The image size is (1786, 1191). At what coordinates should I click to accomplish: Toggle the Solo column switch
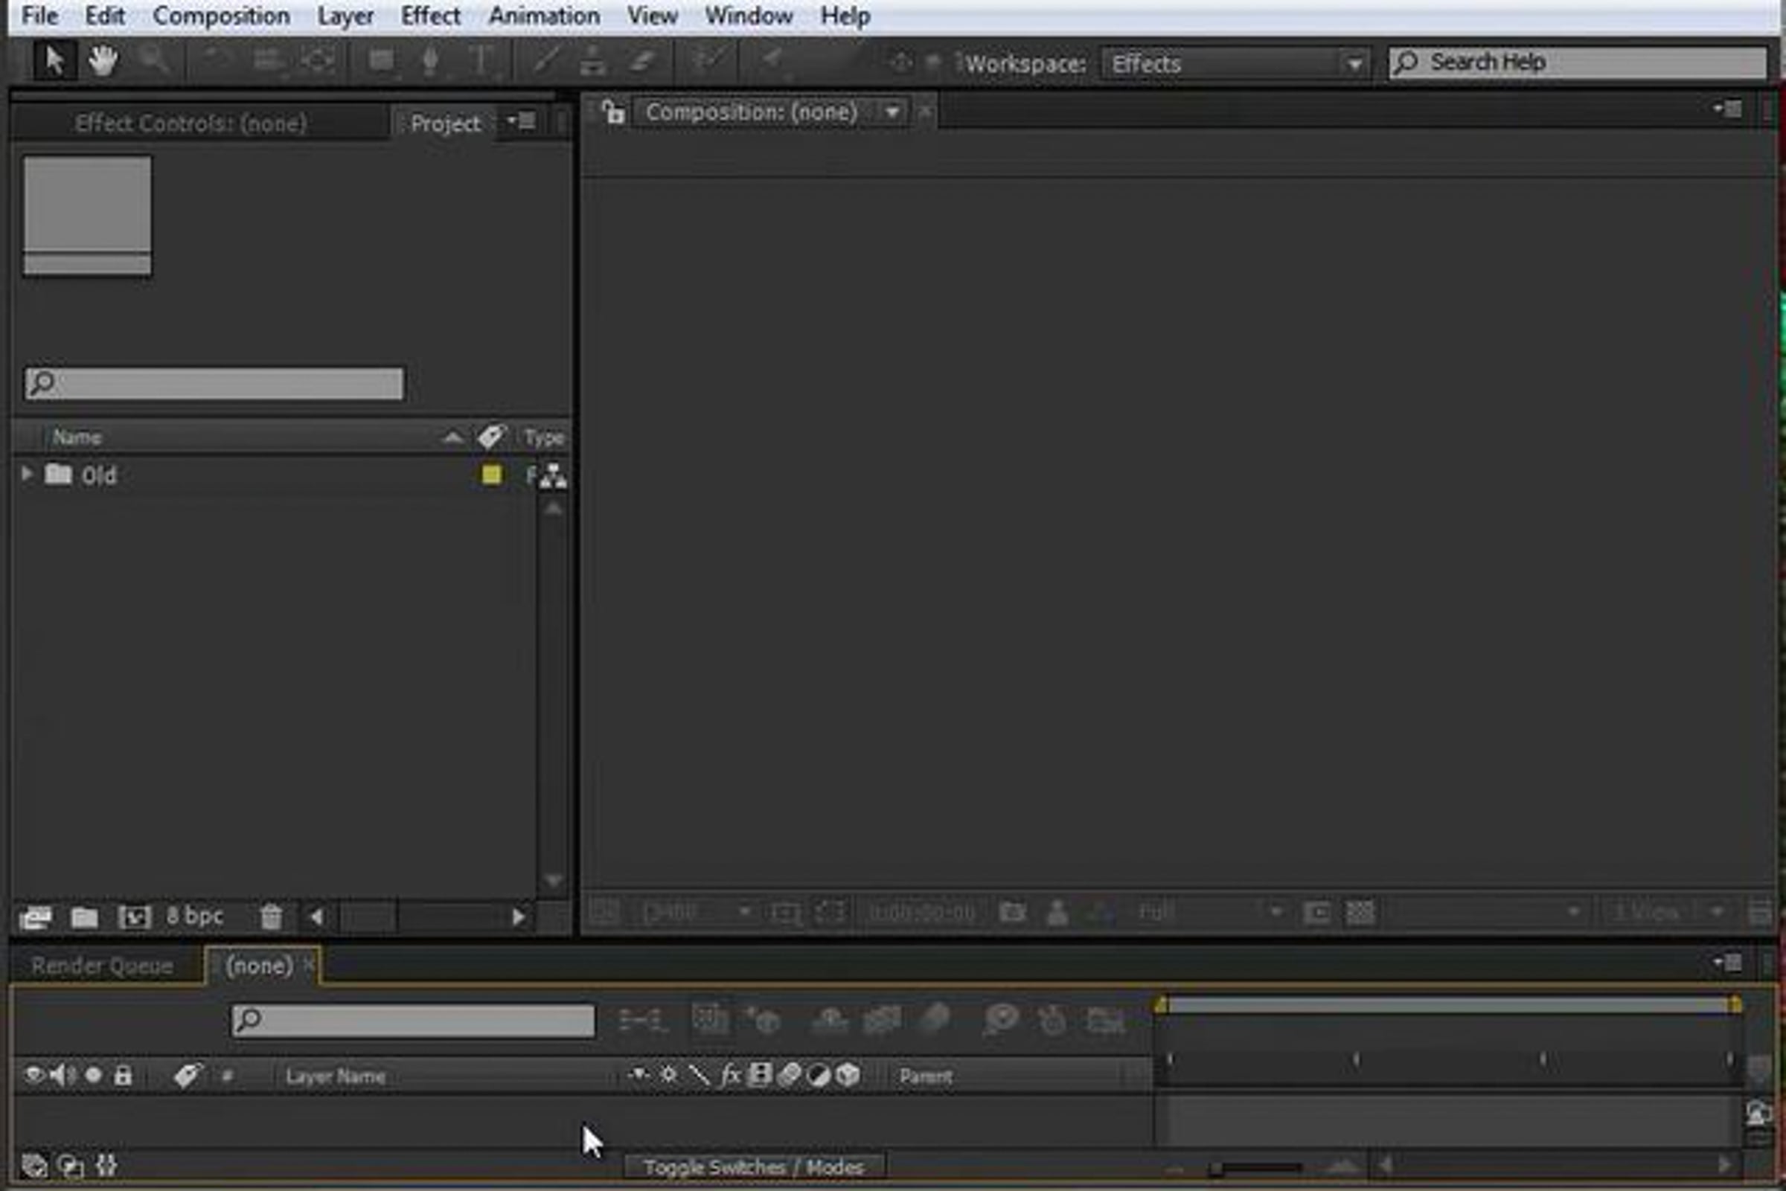coord(94,1076)
